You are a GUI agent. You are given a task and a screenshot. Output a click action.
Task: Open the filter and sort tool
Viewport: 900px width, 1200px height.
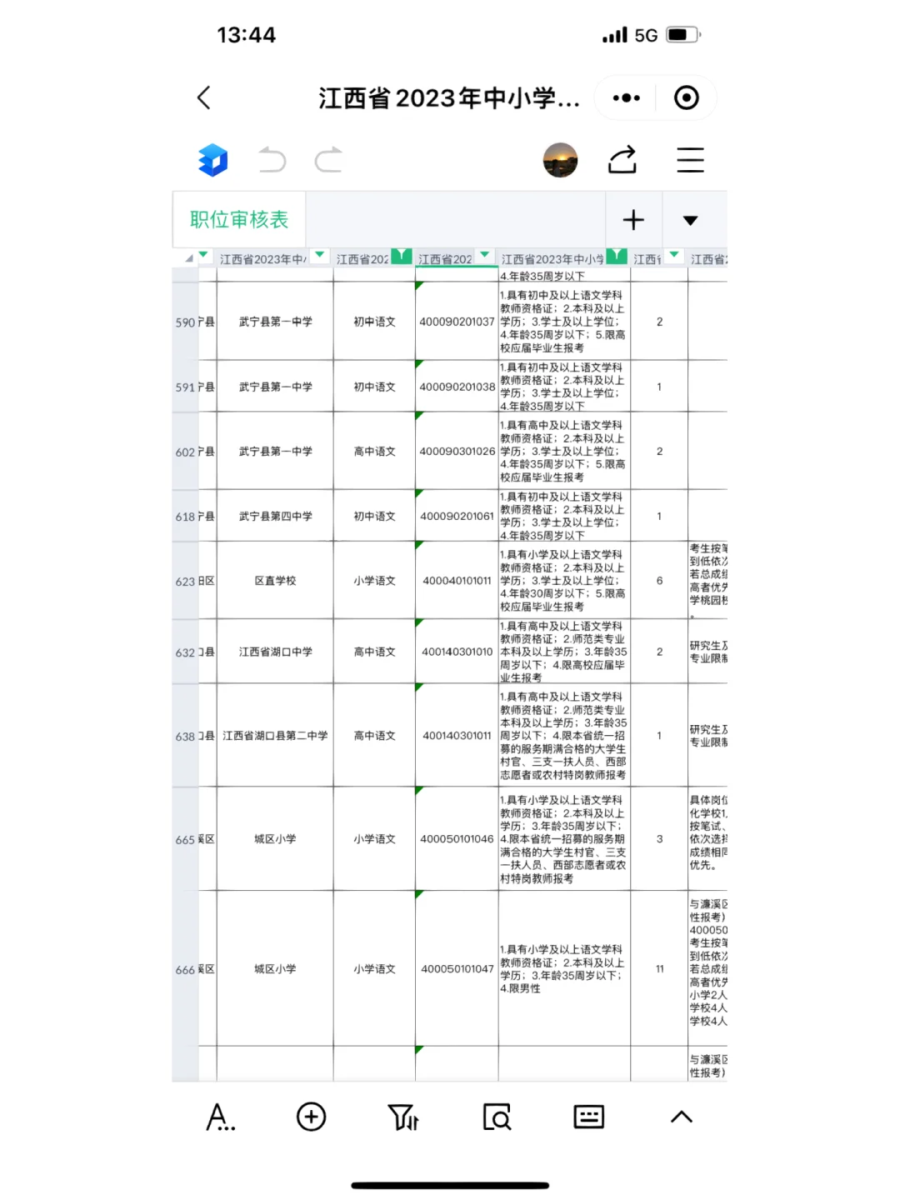coord(404,1117)
